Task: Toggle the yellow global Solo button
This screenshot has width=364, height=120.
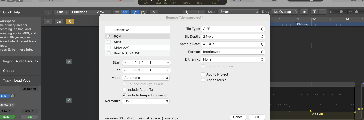Action: point(70,22)
